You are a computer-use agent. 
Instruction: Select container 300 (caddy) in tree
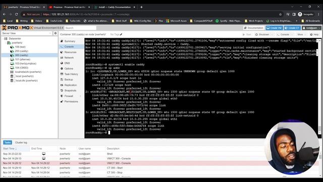point(21,55)
